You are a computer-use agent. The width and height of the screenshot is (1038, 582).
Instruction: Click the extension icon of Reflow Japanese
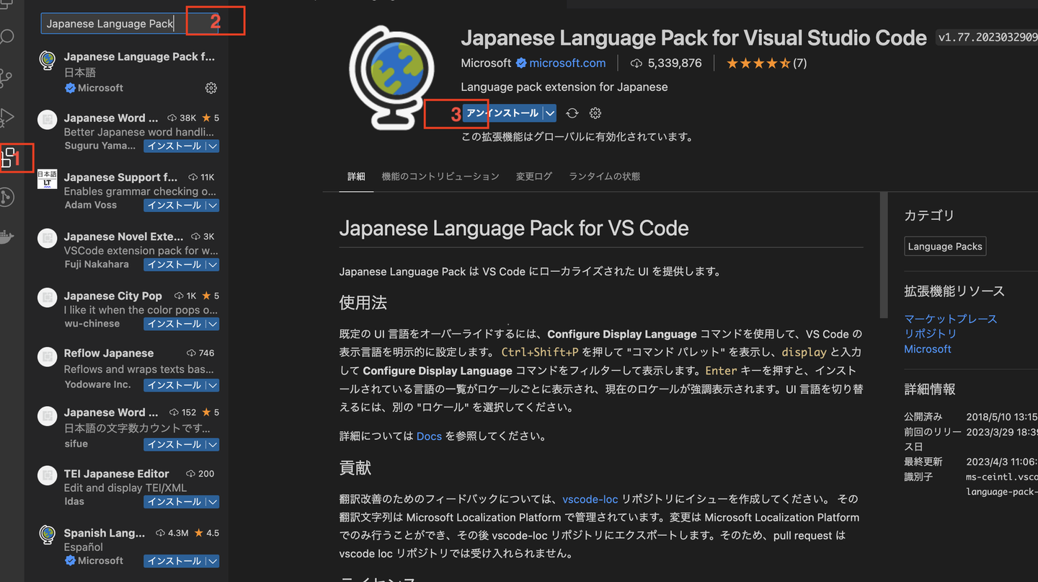coord(48,356)
